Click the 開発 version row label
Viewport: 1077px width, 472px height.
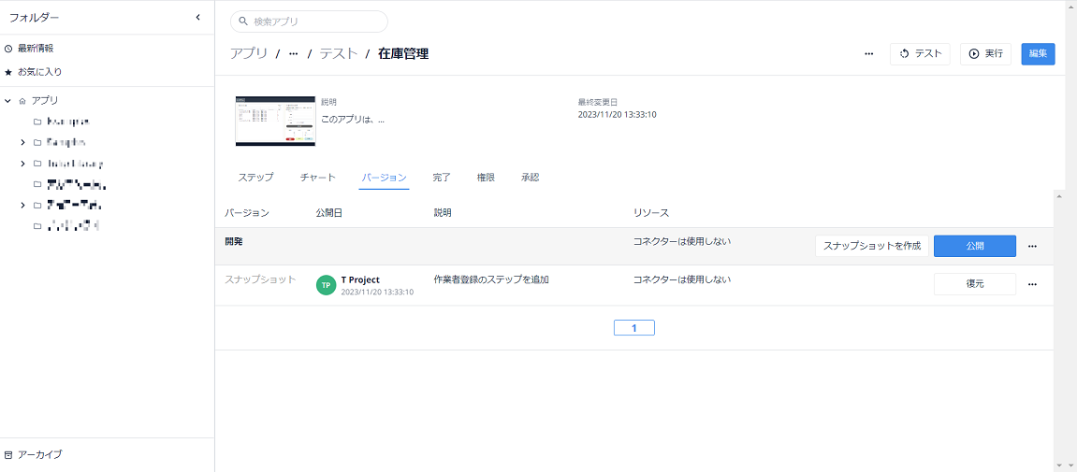pyautogui.click(x=234, y=241)
